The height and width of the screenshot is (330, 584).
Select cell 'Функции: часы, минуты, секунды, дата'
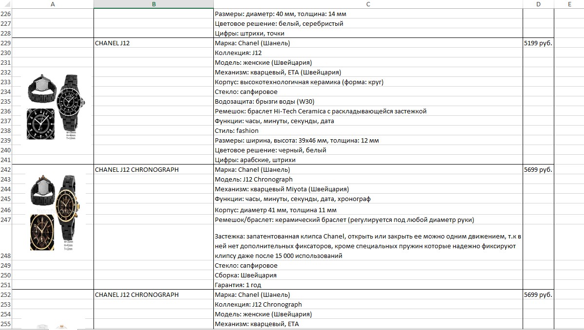click(x=368, y=121)
